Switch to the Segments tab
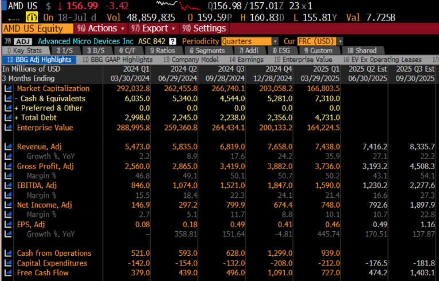The image size is (439, 281). tap(207, 50)
